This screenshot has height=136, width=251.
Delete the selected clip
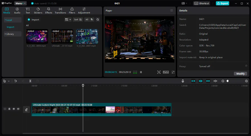click(x=38, y=81)
